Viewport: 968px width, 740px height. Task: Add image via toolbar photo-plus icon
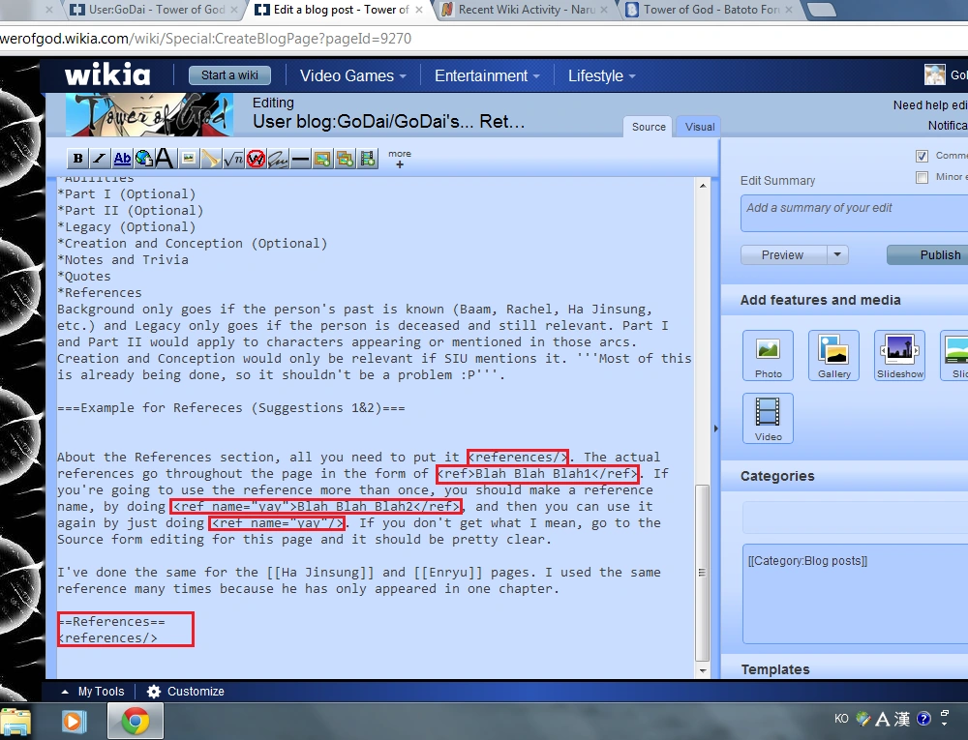click(322, 159)
